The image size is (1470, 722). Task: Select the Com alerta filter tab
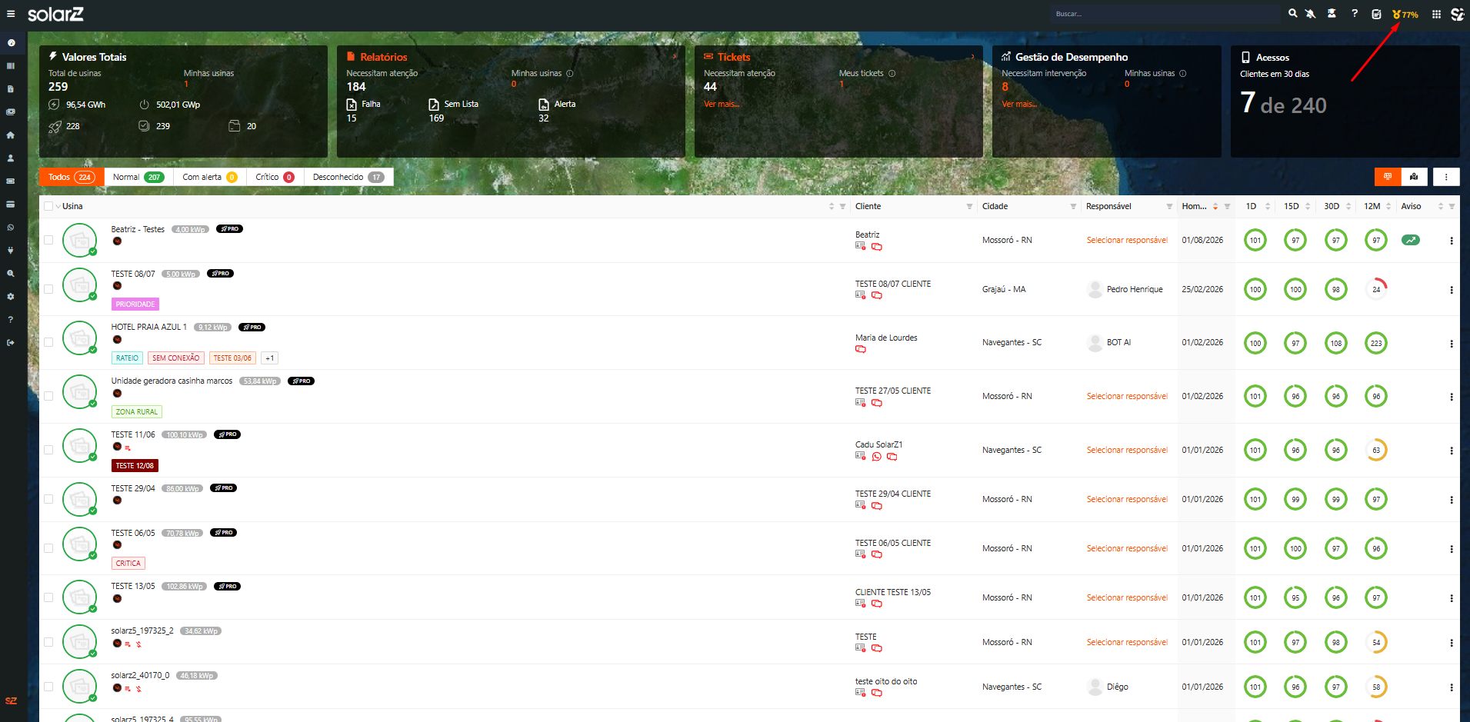tap(210, 177)
